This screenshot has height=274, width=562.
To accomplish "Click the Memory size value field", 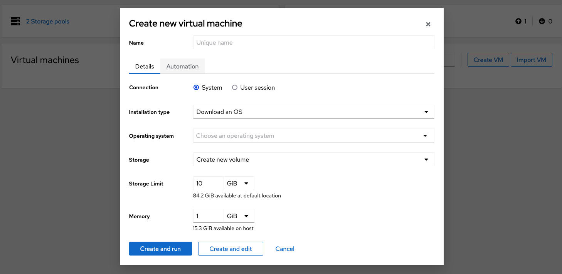I will click(208, 216).
